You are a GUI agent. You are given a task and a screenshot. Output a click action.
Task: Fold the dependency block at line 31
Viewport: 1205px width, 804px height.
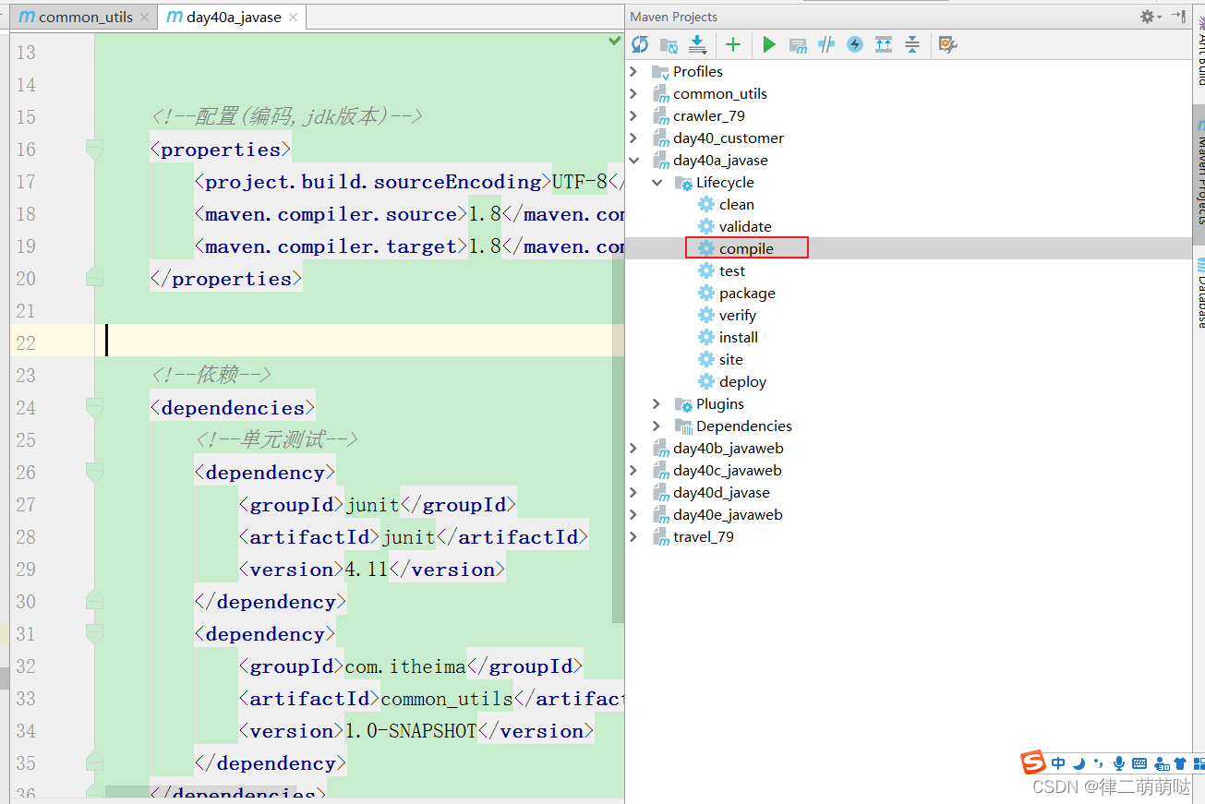click(94, 633)
